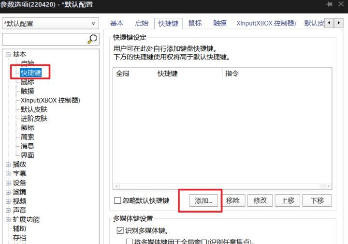
Task: Expand the 设备 tree node
Action: (x=8, y=183)
